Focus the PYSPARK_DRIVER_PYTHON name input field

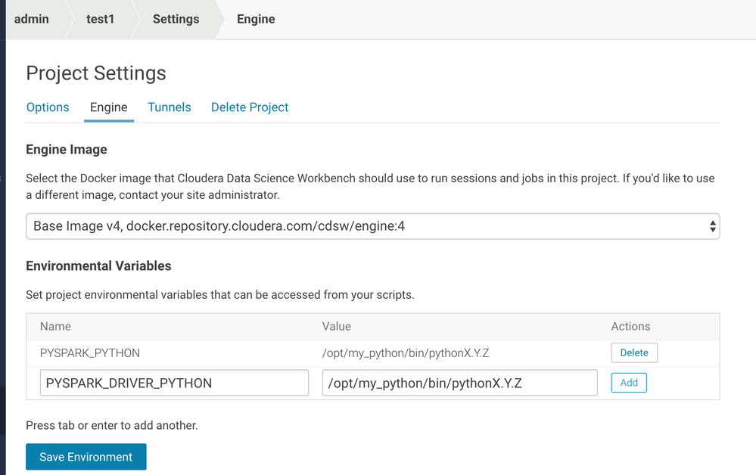(174, 383)
